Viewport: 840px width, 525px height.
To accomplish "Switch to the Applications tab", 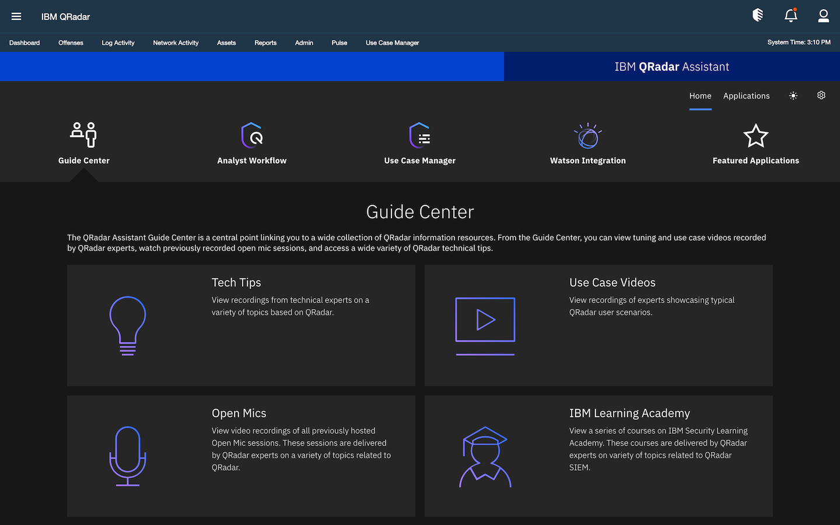I will click(746, 96).
